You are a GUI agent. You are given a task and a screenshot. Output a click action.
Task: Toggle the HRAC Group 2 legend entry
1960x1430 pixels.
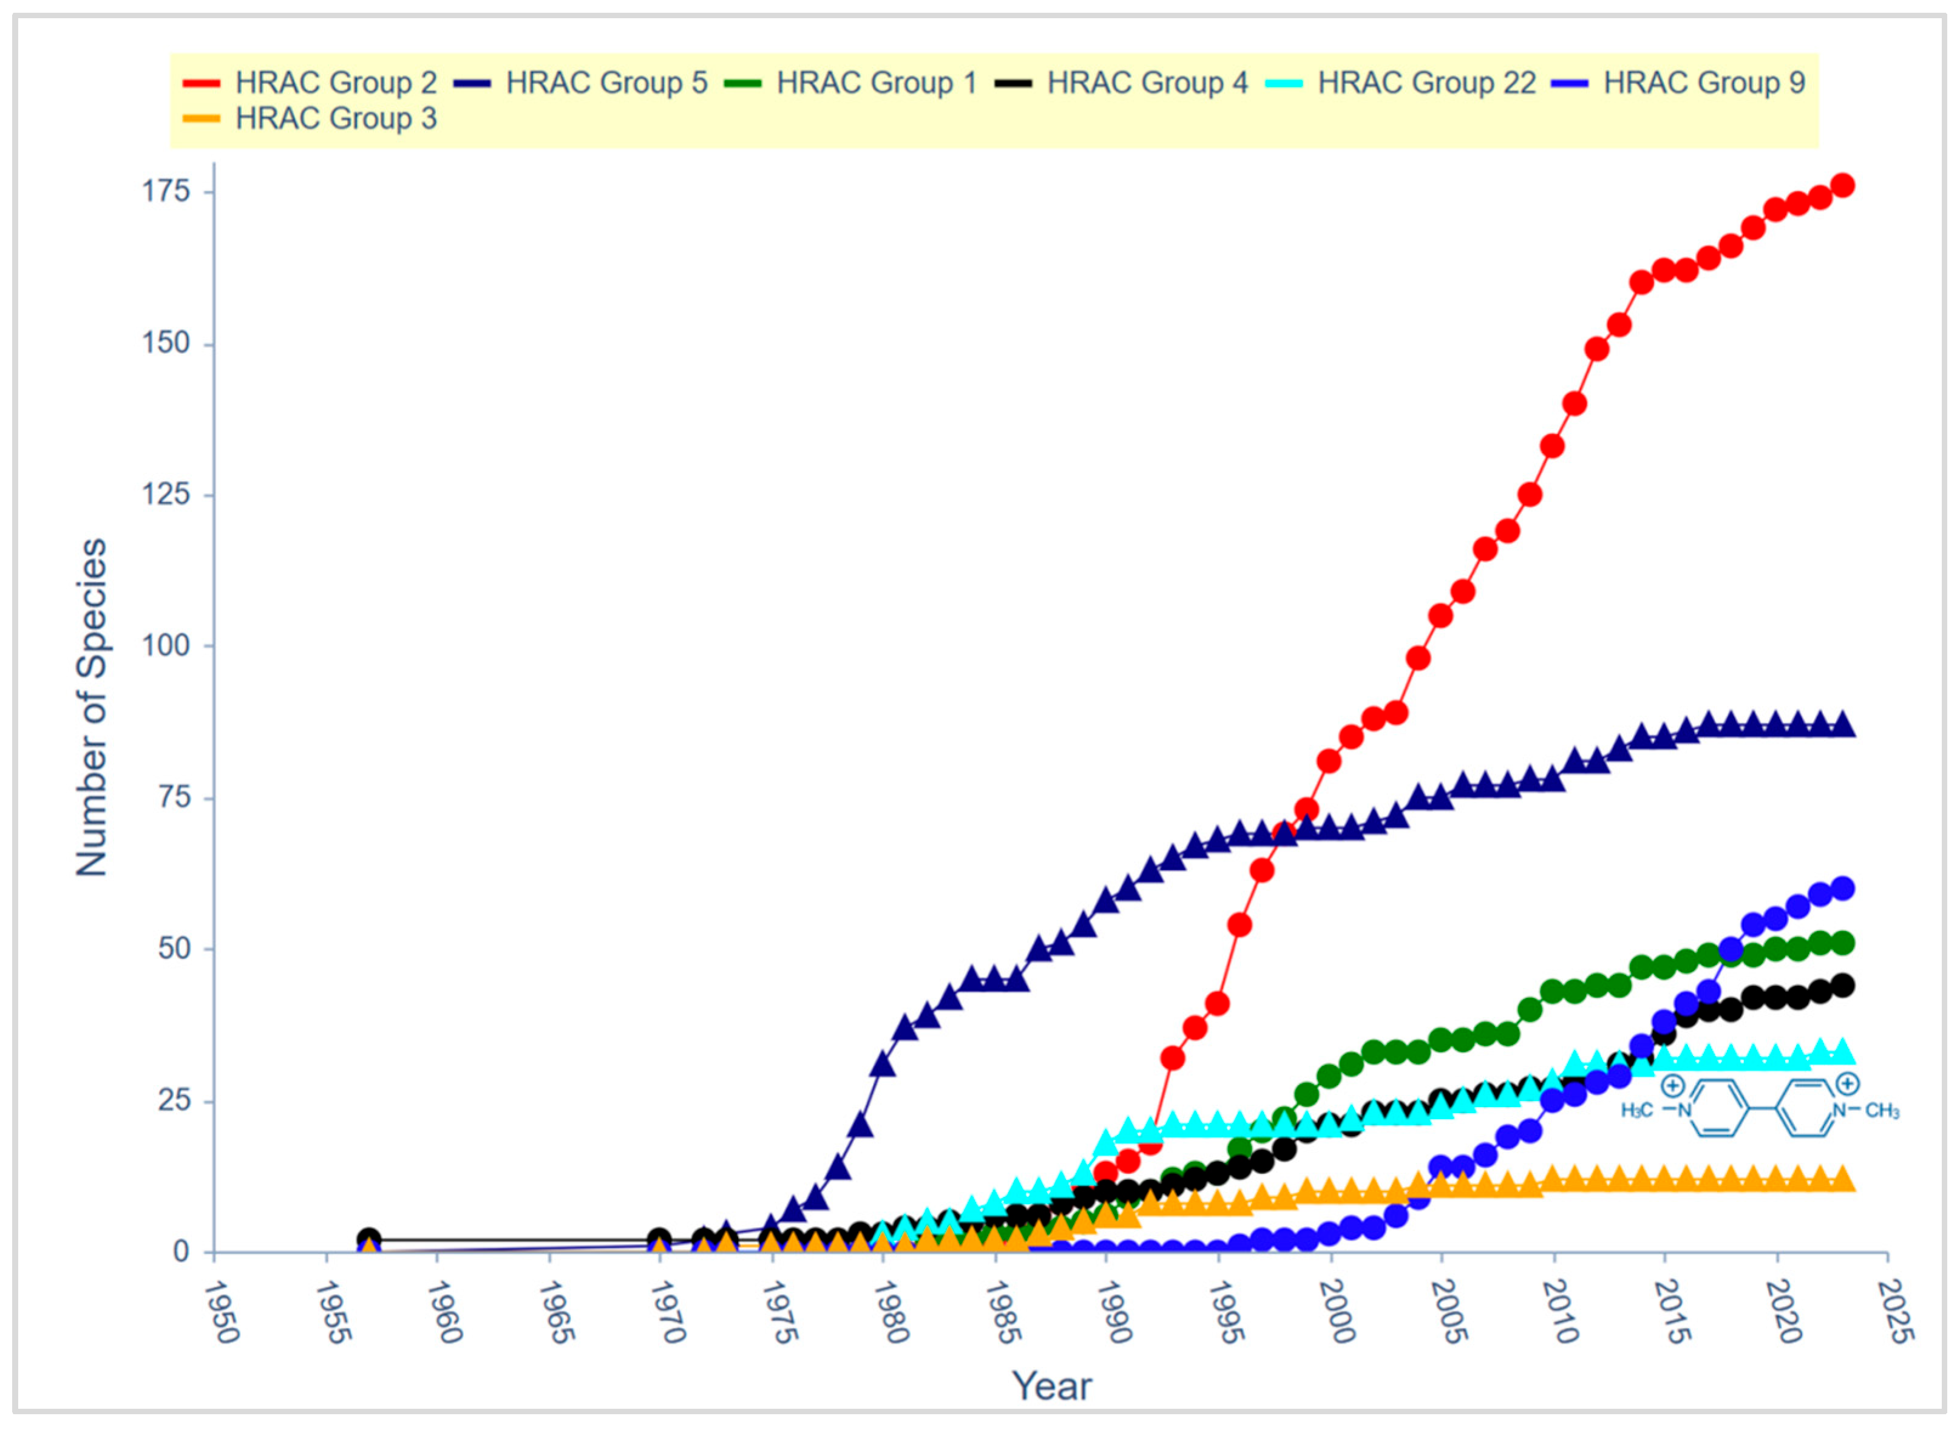pyautogui.click(x=310, y=83)
